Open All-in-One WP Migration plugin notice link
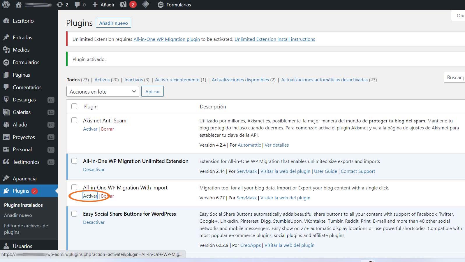 (167, 39)
